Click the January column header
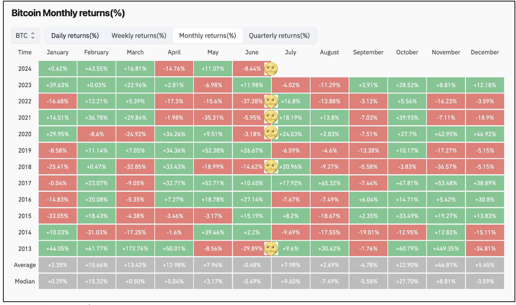Screen dimensions: 516x305 [x=57, y=52]
